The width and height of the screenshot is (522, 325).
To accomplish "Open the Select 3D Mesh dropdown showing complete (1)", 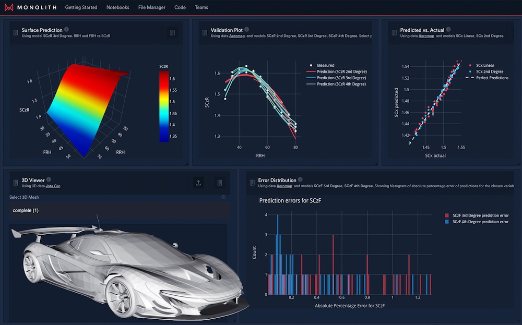I will coord(119,210).
